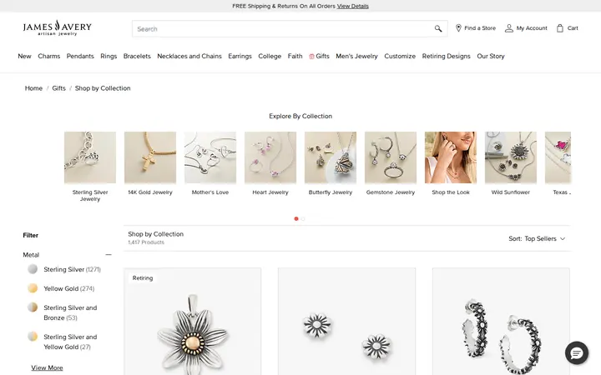
Task: Open the Sort Top Sellers dropdown
Action: click(x=537, y=239)
